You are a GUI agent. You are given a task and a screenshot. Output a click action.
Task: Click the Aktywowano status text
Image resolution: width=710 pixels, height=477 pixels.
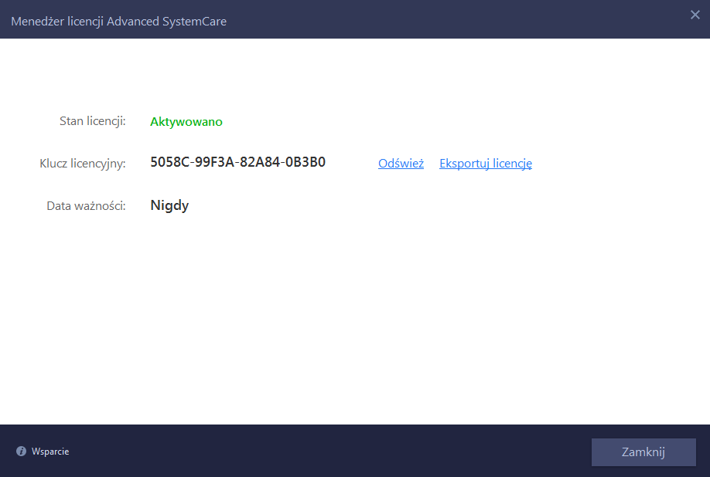(186, 121)
